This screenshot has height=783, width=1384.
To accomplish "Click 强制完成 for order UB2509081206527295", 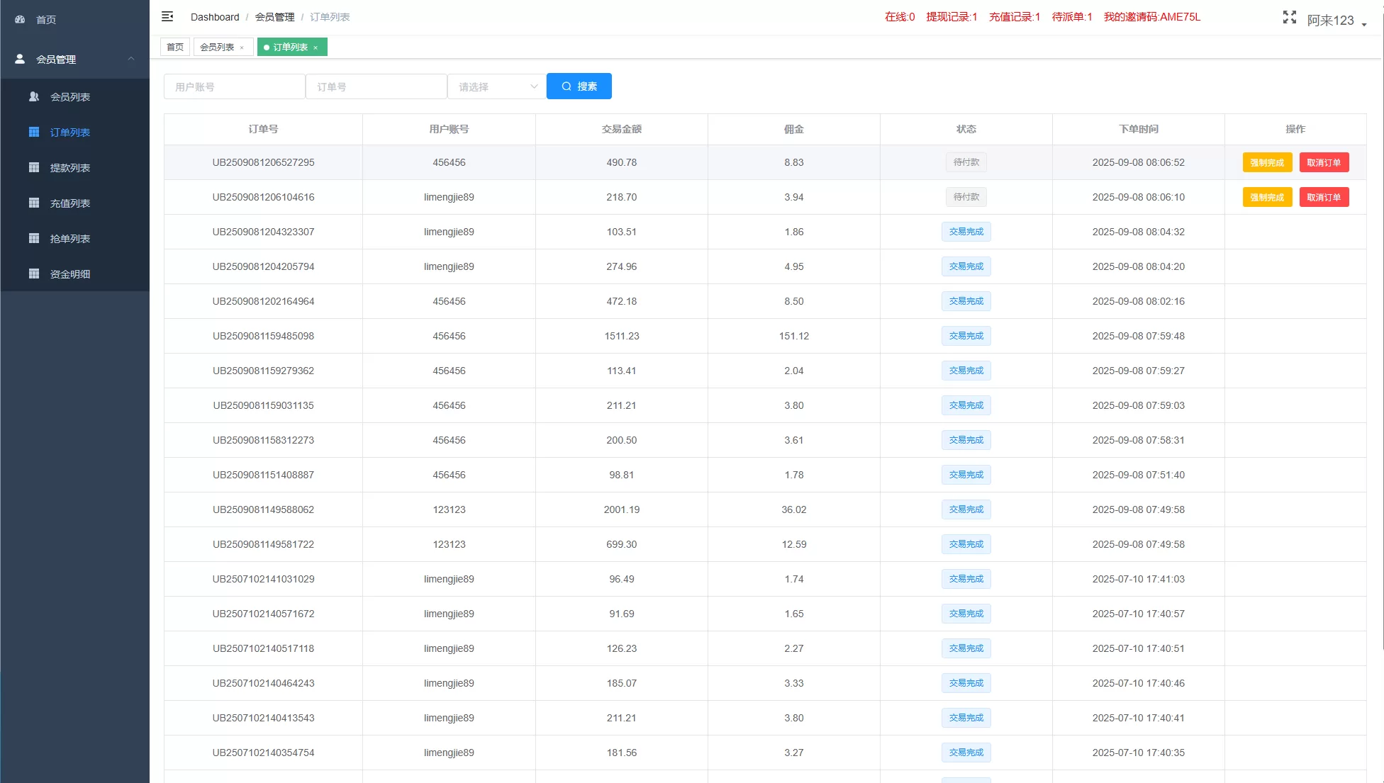I will [1266, 162].
